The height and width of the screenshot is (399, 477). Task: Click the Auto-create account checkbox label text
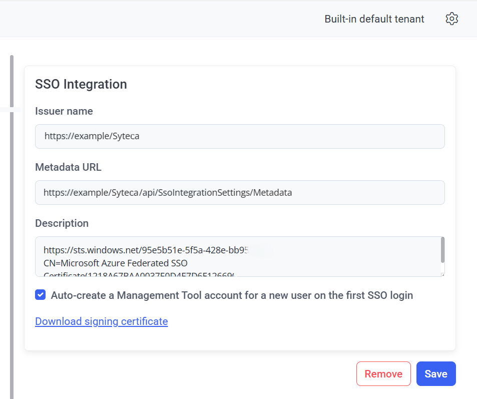[232, 295]
